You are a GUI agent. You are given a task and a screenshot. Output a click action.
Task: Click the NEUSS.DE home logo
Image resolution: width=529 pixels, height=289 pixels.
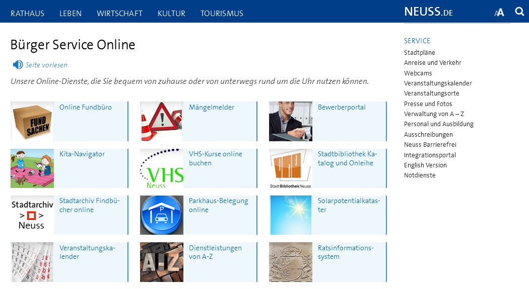point(428,12)
